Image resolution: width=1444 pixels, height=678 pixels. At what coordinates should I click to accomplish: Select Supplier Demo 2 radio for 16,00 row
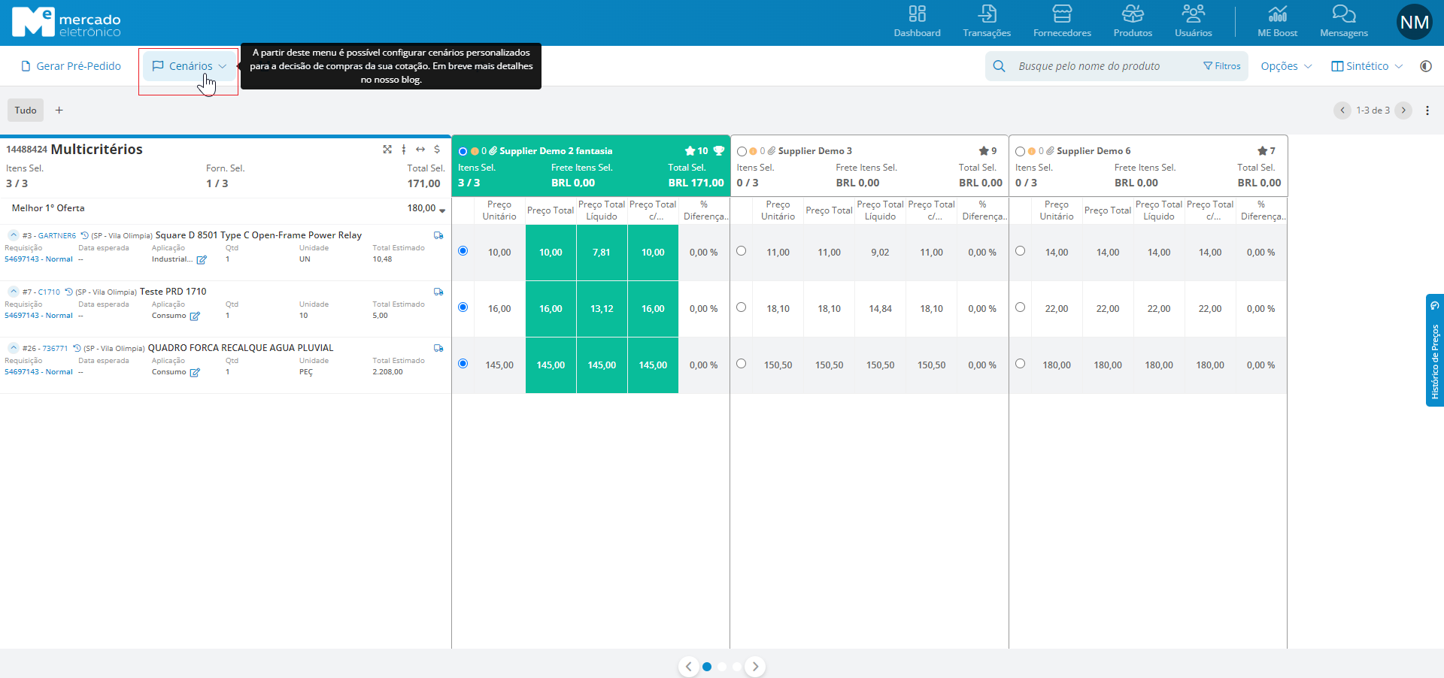click(463, 307)
